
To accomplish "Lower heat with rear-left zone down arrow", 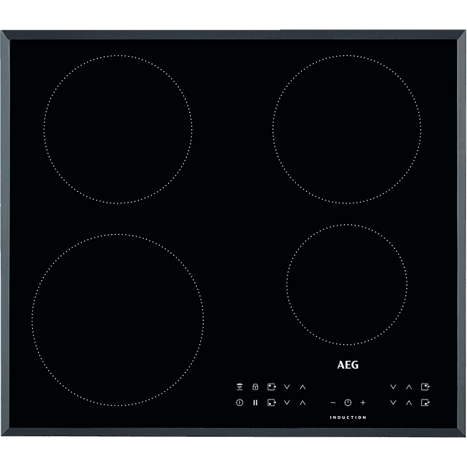I will (287, 387).
